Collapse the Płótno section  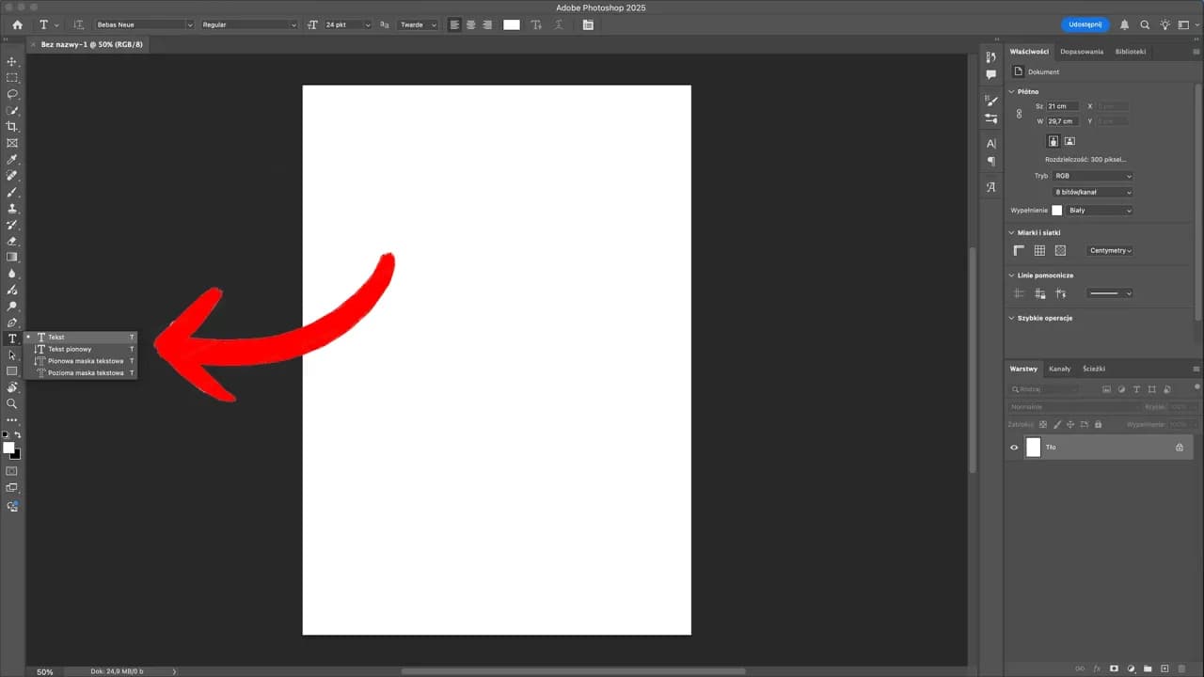pyautogui.click(x=1012, y=91)
